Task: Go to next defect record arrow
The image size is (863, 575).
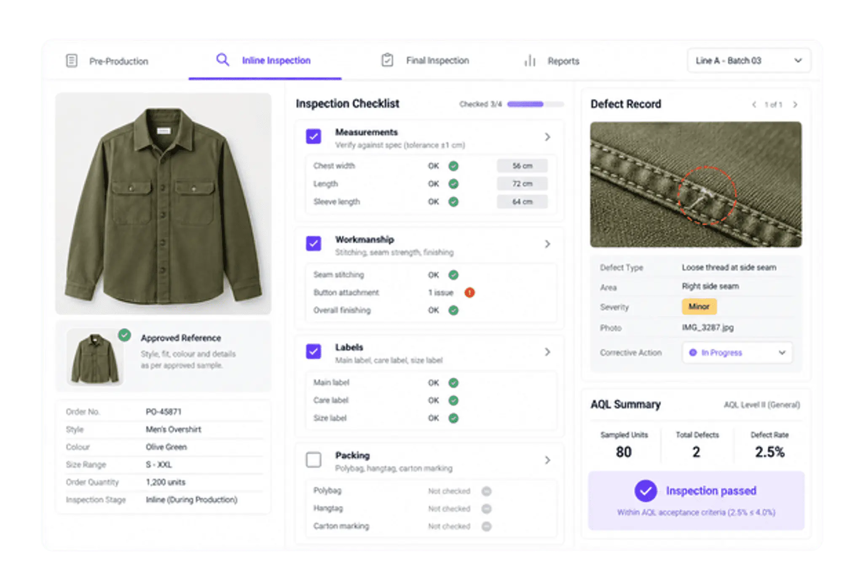Action: tap(795, 105)
